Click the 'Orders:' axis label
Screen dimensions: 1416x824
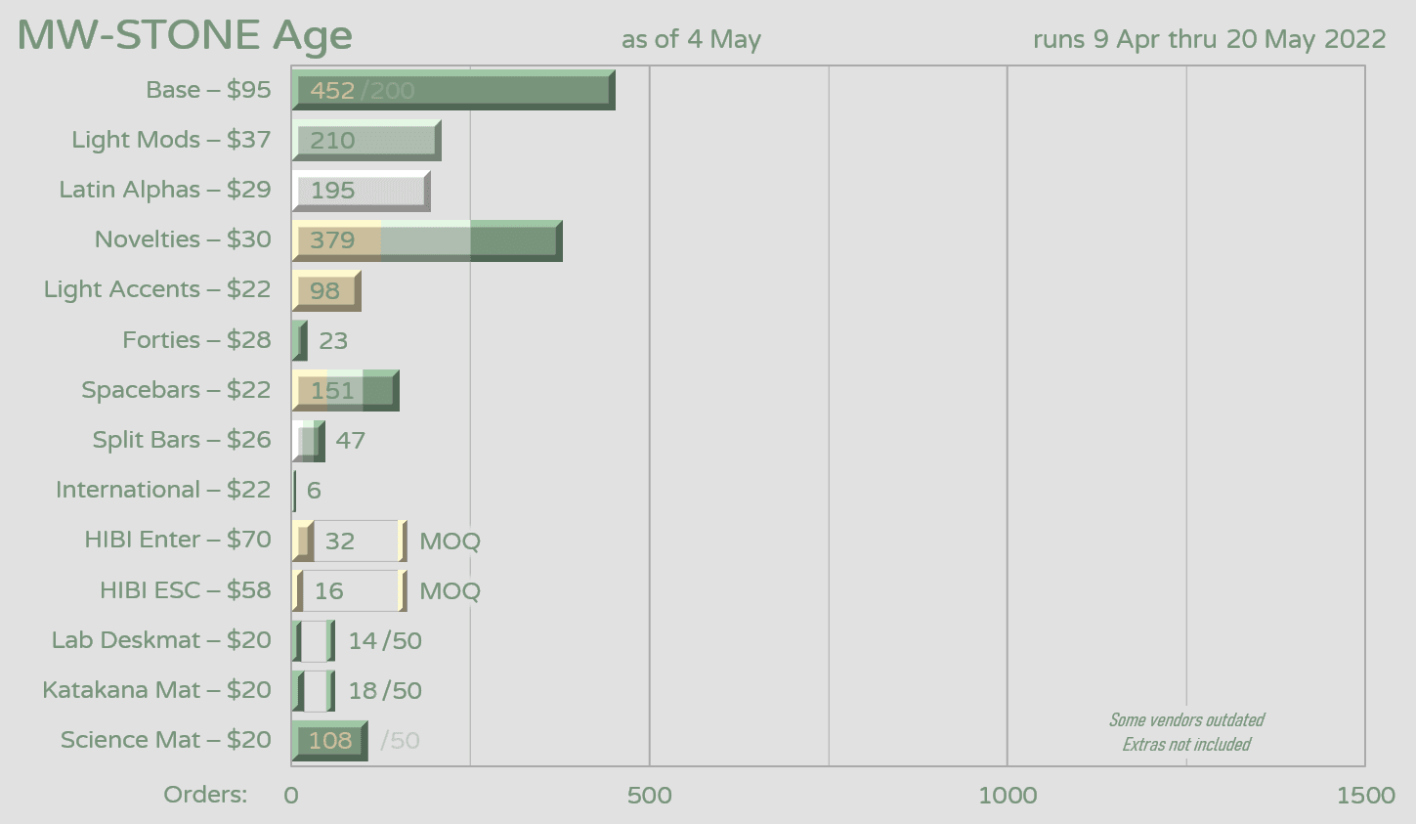(205, 795)
